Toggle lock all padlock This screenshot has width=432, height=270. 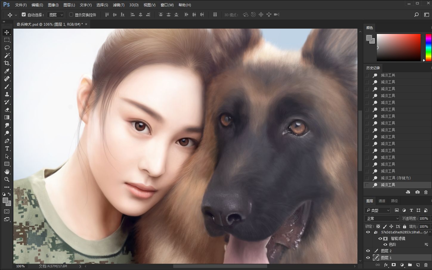405,226
